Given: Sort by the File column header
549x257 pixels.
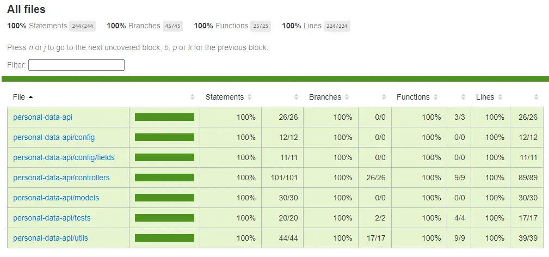Looking at the screenshot, I should click(x=23, y=97).
